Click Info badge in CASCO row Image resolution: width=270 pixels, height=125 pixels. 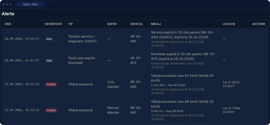pyautogui.click(x=49, y=39)
